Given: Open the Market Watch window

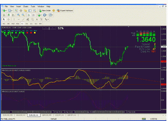Looking at the screenshot, I should [x=16, y=10].
